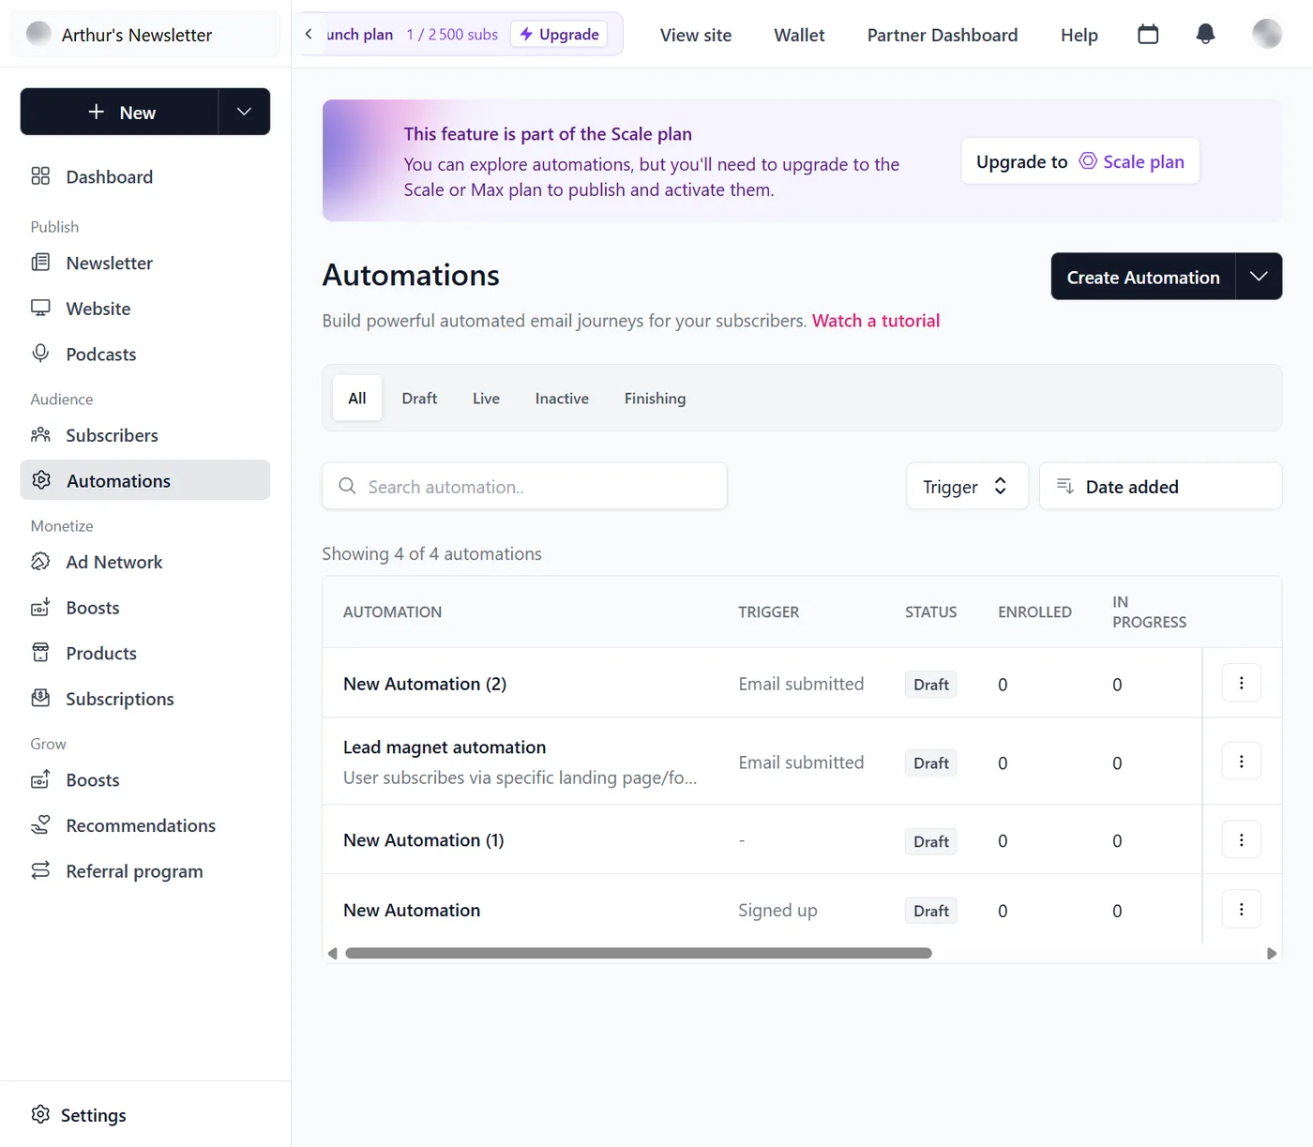Select the All tab

[357, 398]
